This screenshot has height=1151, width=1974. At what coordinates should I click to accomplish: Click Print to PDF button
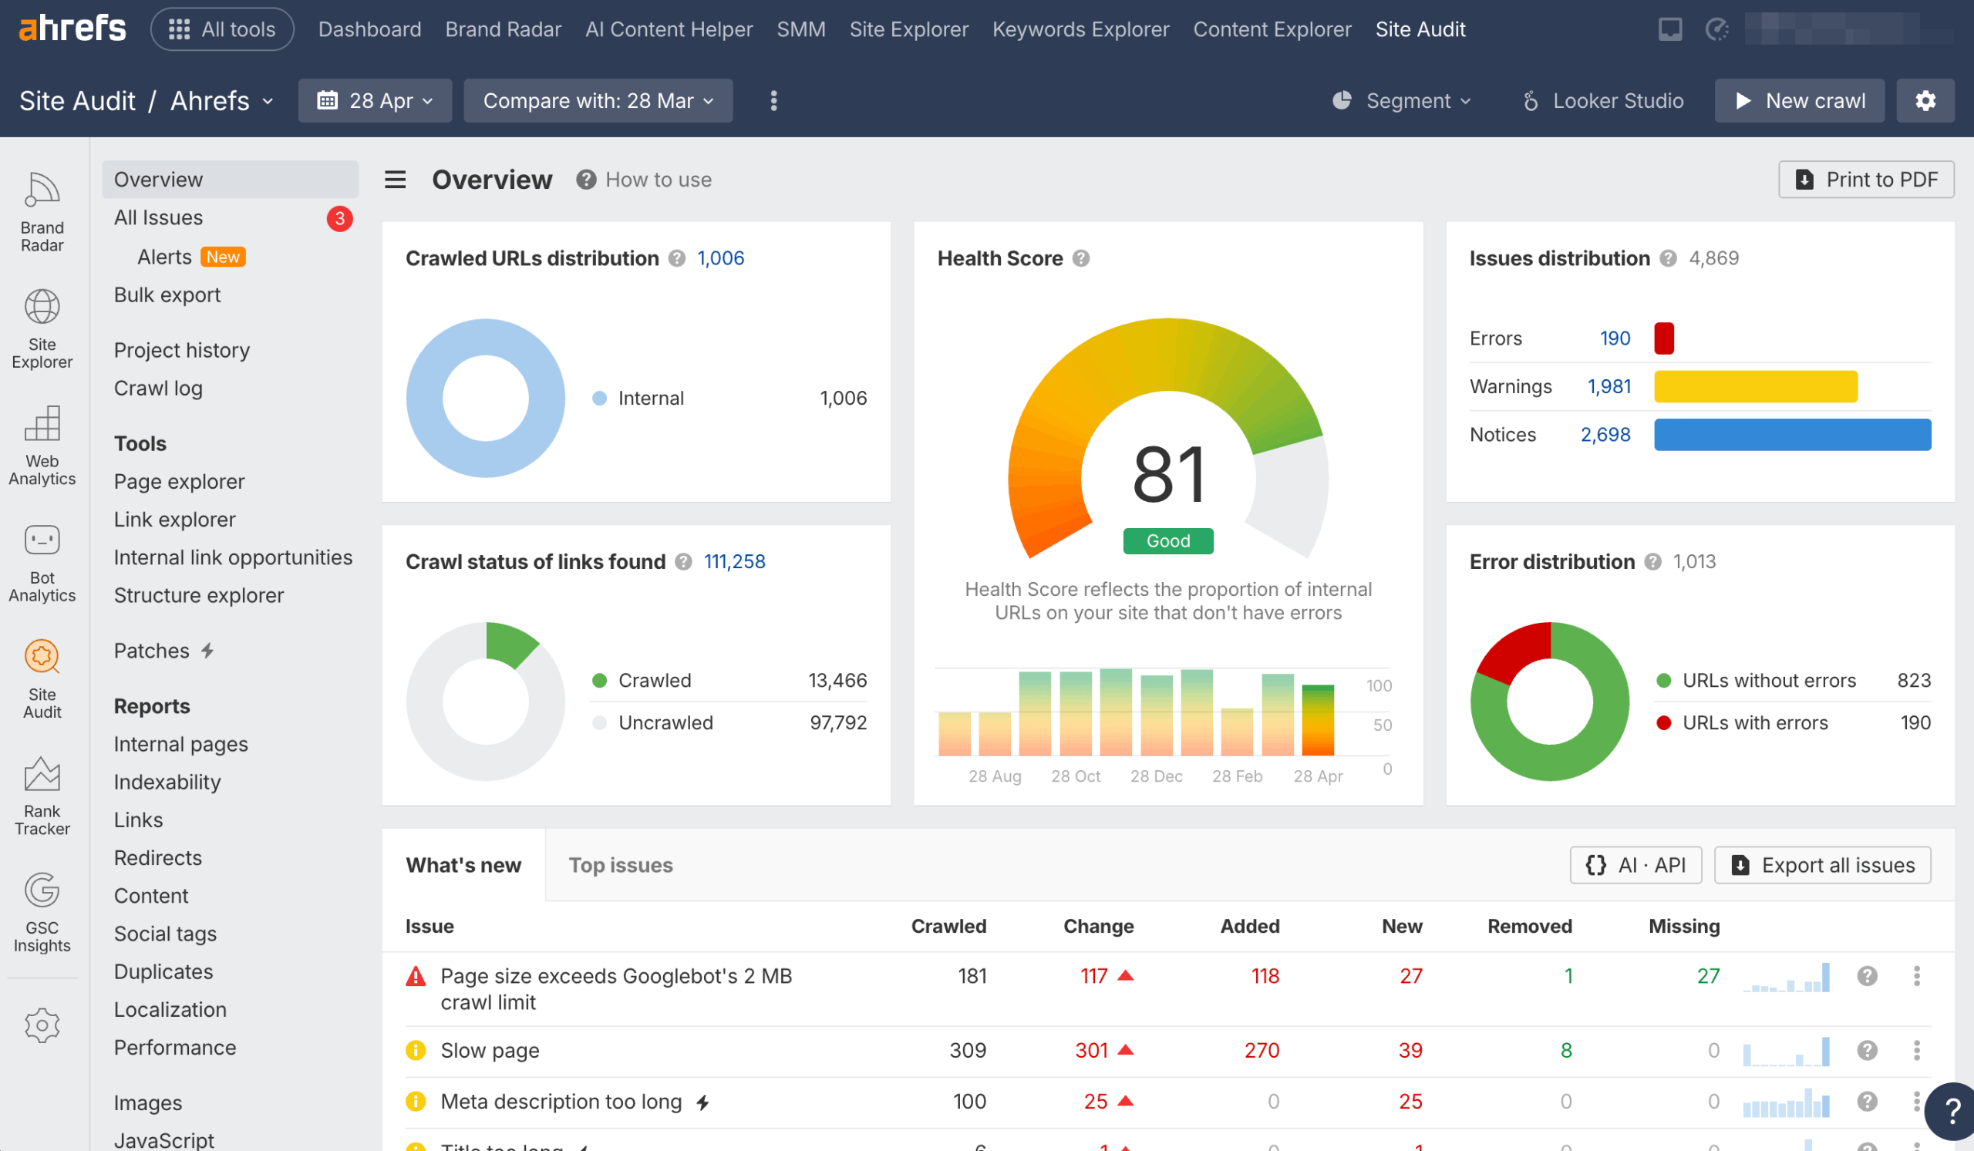[1866, 180]
